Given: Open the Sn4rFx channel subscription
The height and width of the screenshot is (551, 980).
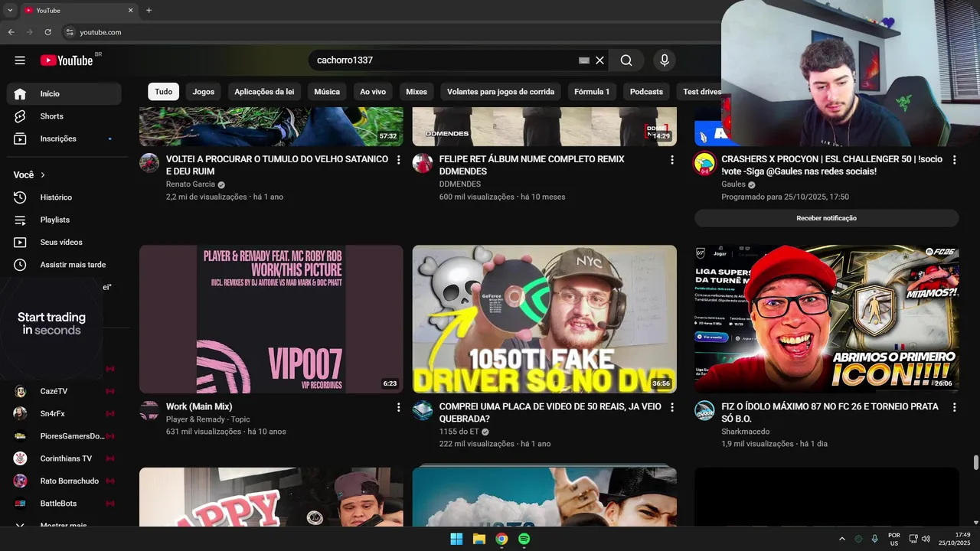Looking at the screenshot, I should [64, 413].
